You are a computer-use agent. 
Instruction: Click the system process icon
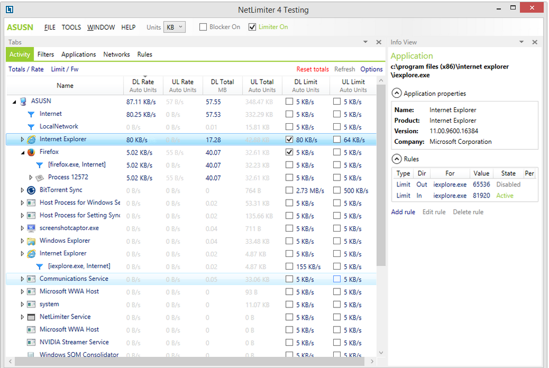tap(31, 304)
